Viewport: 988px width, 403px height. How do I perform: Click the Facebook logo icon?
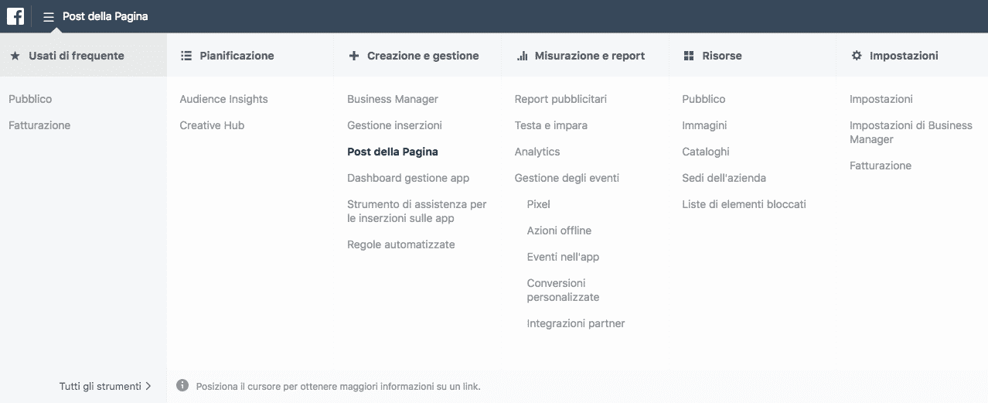click(x=15, y=15)
